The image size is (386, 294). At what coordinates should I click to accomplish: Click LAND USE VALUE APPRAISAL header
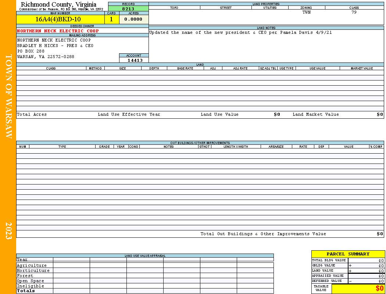pos(145,256)
